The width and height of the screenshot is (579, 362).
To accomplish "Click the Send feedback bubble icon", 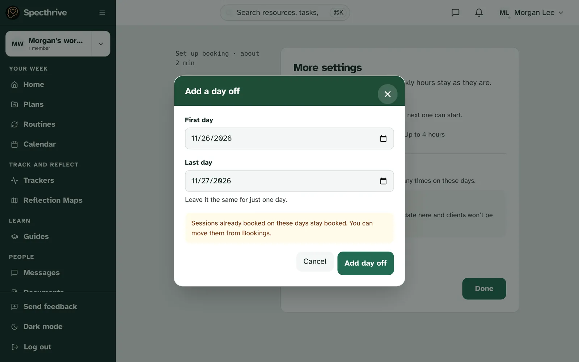I will 14,307.
